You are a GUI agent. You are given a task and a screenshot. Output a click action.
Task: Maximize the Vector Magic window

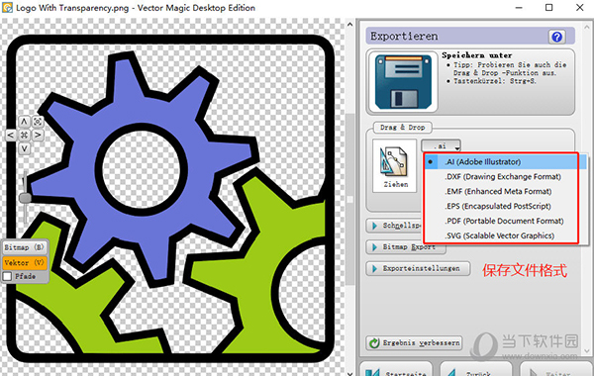548,8
